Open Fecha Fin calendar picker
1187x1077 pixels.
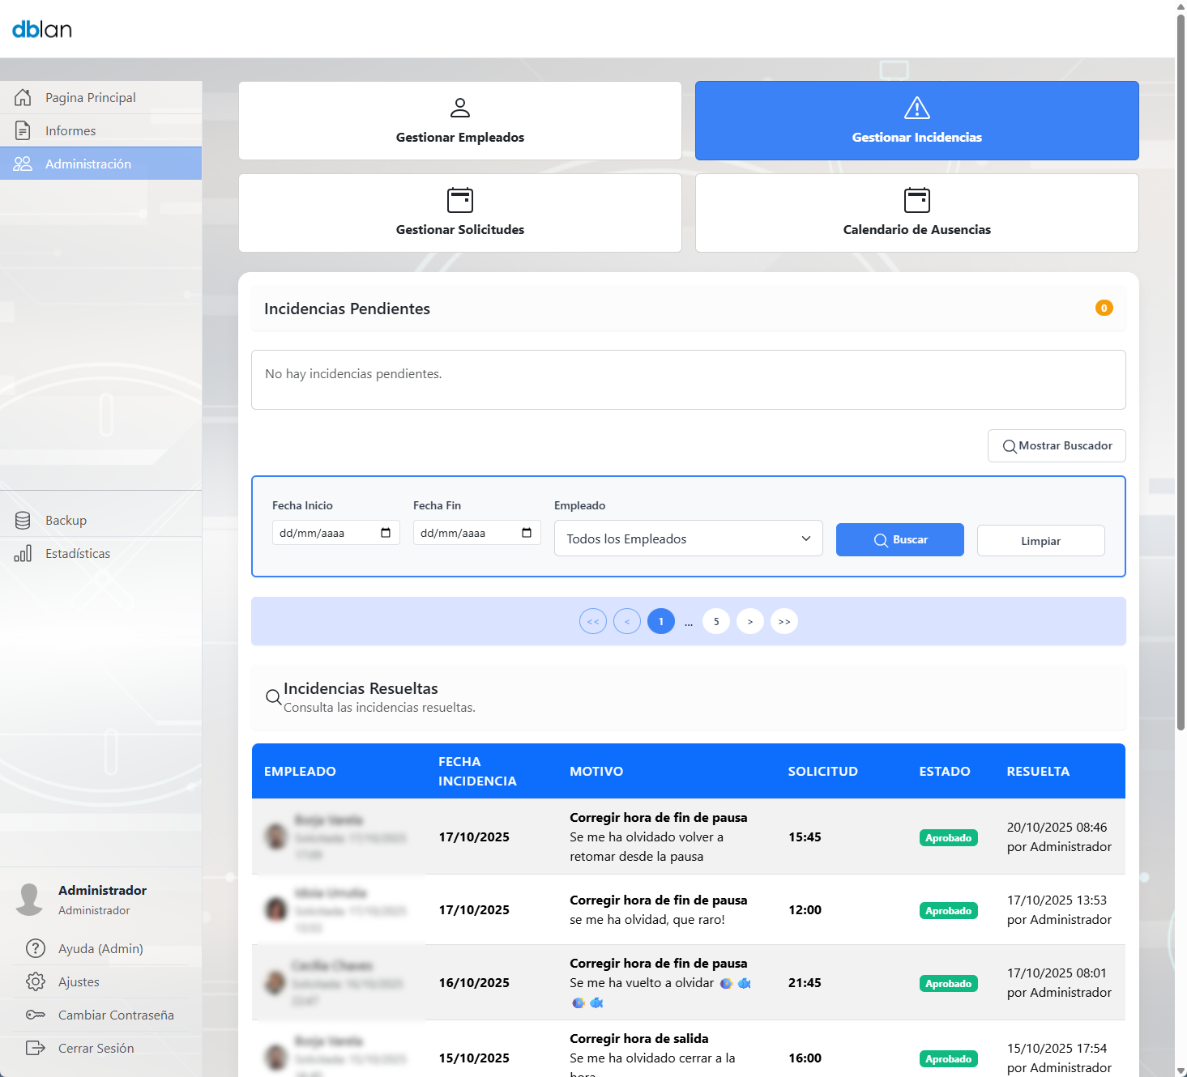pos(527,533)
